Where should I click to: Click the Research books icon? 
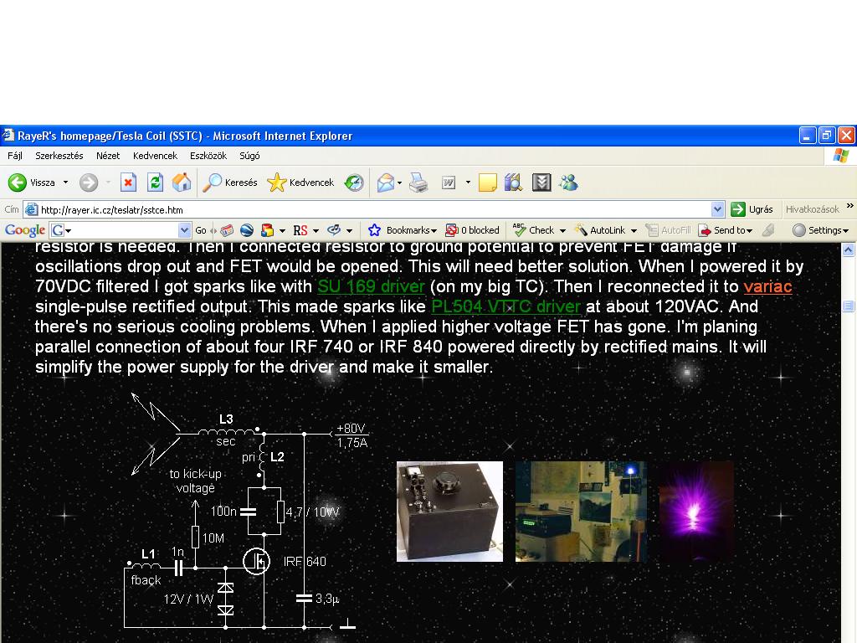coord(514,183)
